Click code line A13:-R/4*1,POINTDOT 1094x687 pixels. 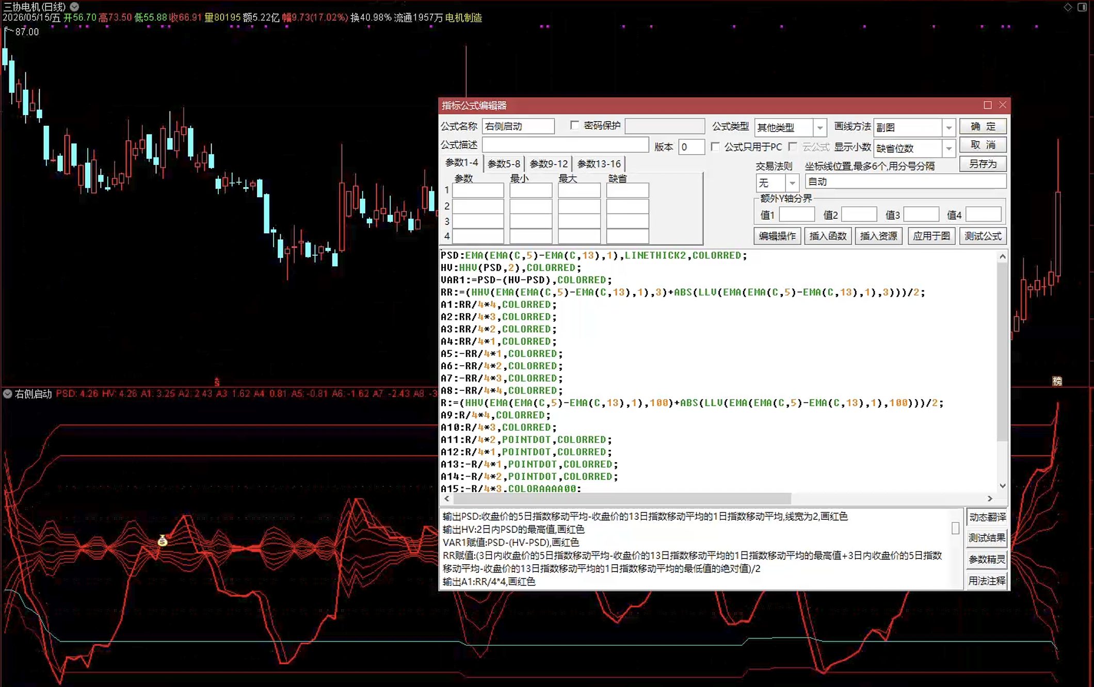529,464
